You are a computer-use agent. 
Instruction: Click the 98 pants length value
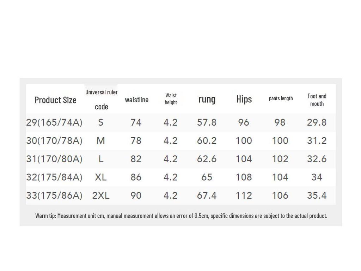pos(280,122)
